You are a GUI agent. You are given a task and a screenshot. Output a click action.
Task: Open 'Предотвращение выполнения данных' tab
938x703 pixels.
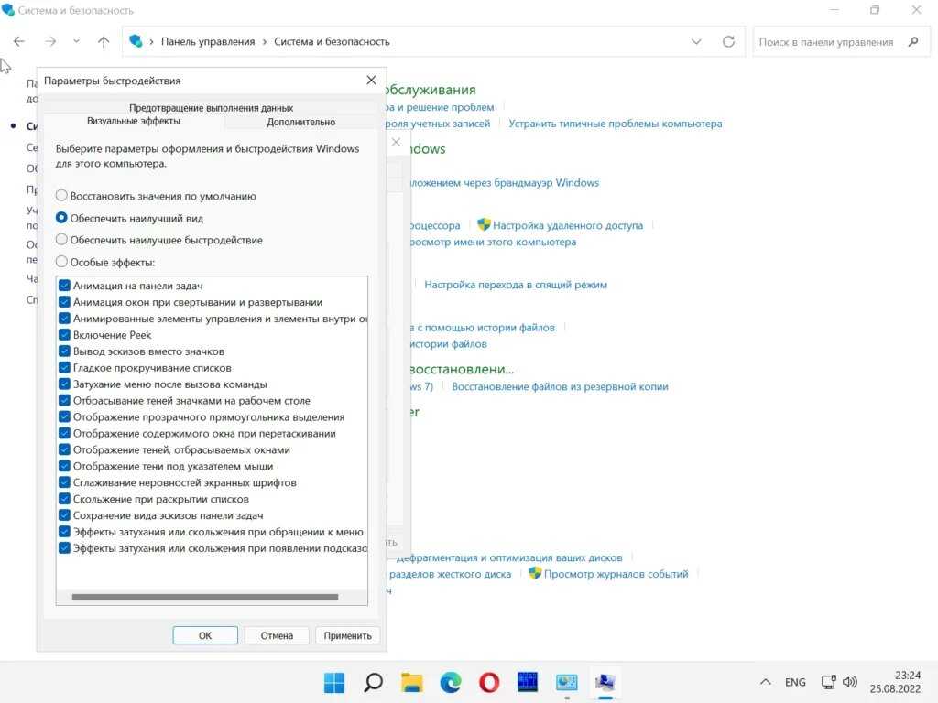[x=211, y=107]
